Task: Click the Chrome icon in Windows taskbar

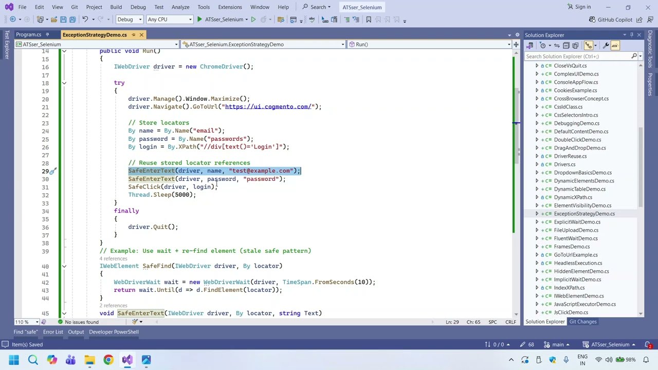Action: [108, 360]
